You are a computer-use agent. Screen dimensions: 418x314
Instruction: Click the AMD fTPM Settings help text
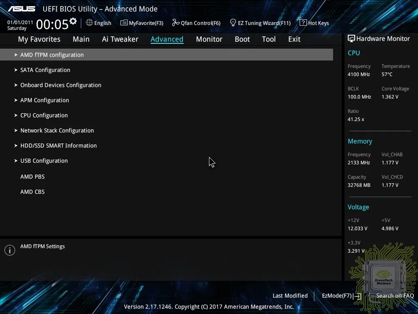(42, 246)
